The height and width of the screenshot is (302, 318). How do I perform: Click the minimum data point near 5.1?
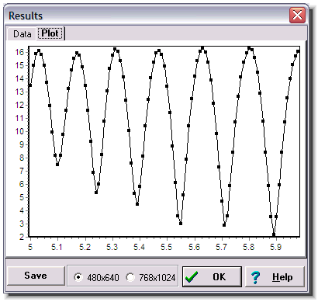(57, 165)
